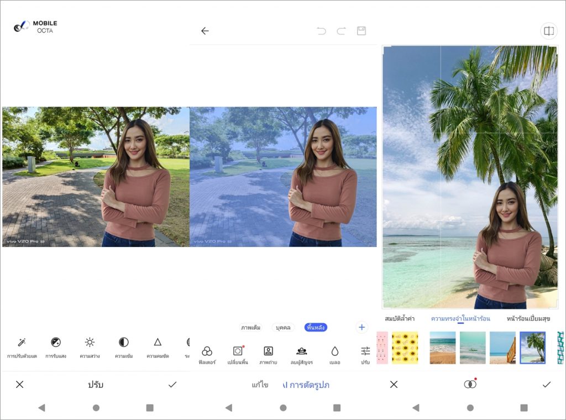Viewport: 566px width, 420px height.
Task: Open the blur droplet tool
Action: (334, 351)
